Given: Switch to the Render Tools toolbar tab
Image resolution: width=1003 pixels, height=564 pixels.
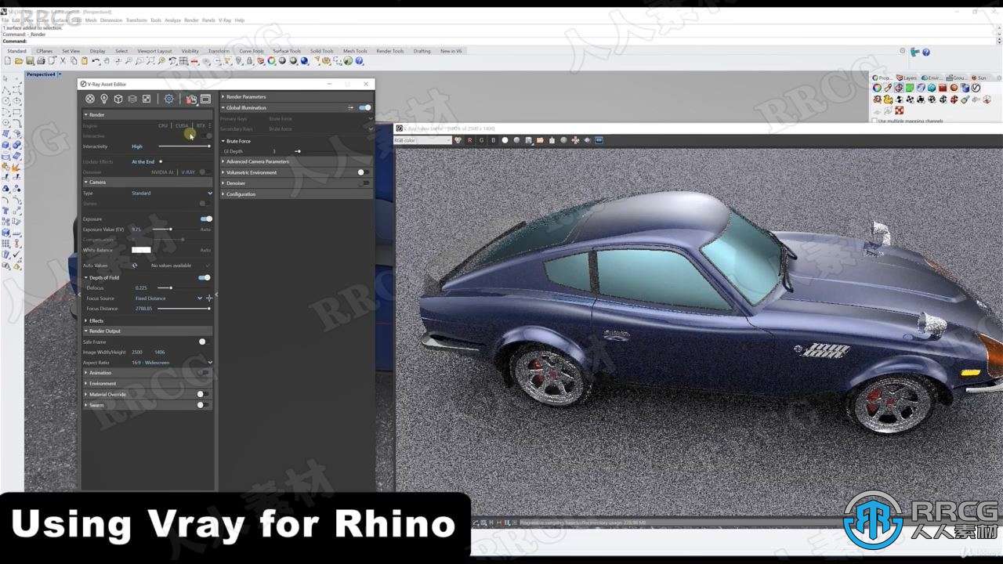Looking at the screenshot, I should pyautogui.click(x=390, y=51).
